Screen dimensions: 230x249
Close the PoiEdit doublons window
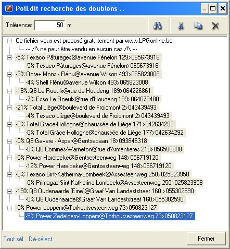coord(223,8)
